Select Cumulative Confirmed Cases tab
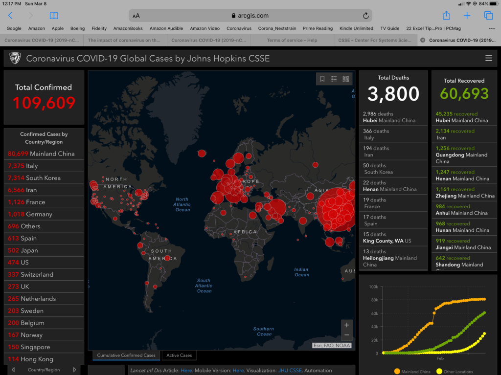The height and width of the screenshot is (375, 501). (x=126, y=355)
